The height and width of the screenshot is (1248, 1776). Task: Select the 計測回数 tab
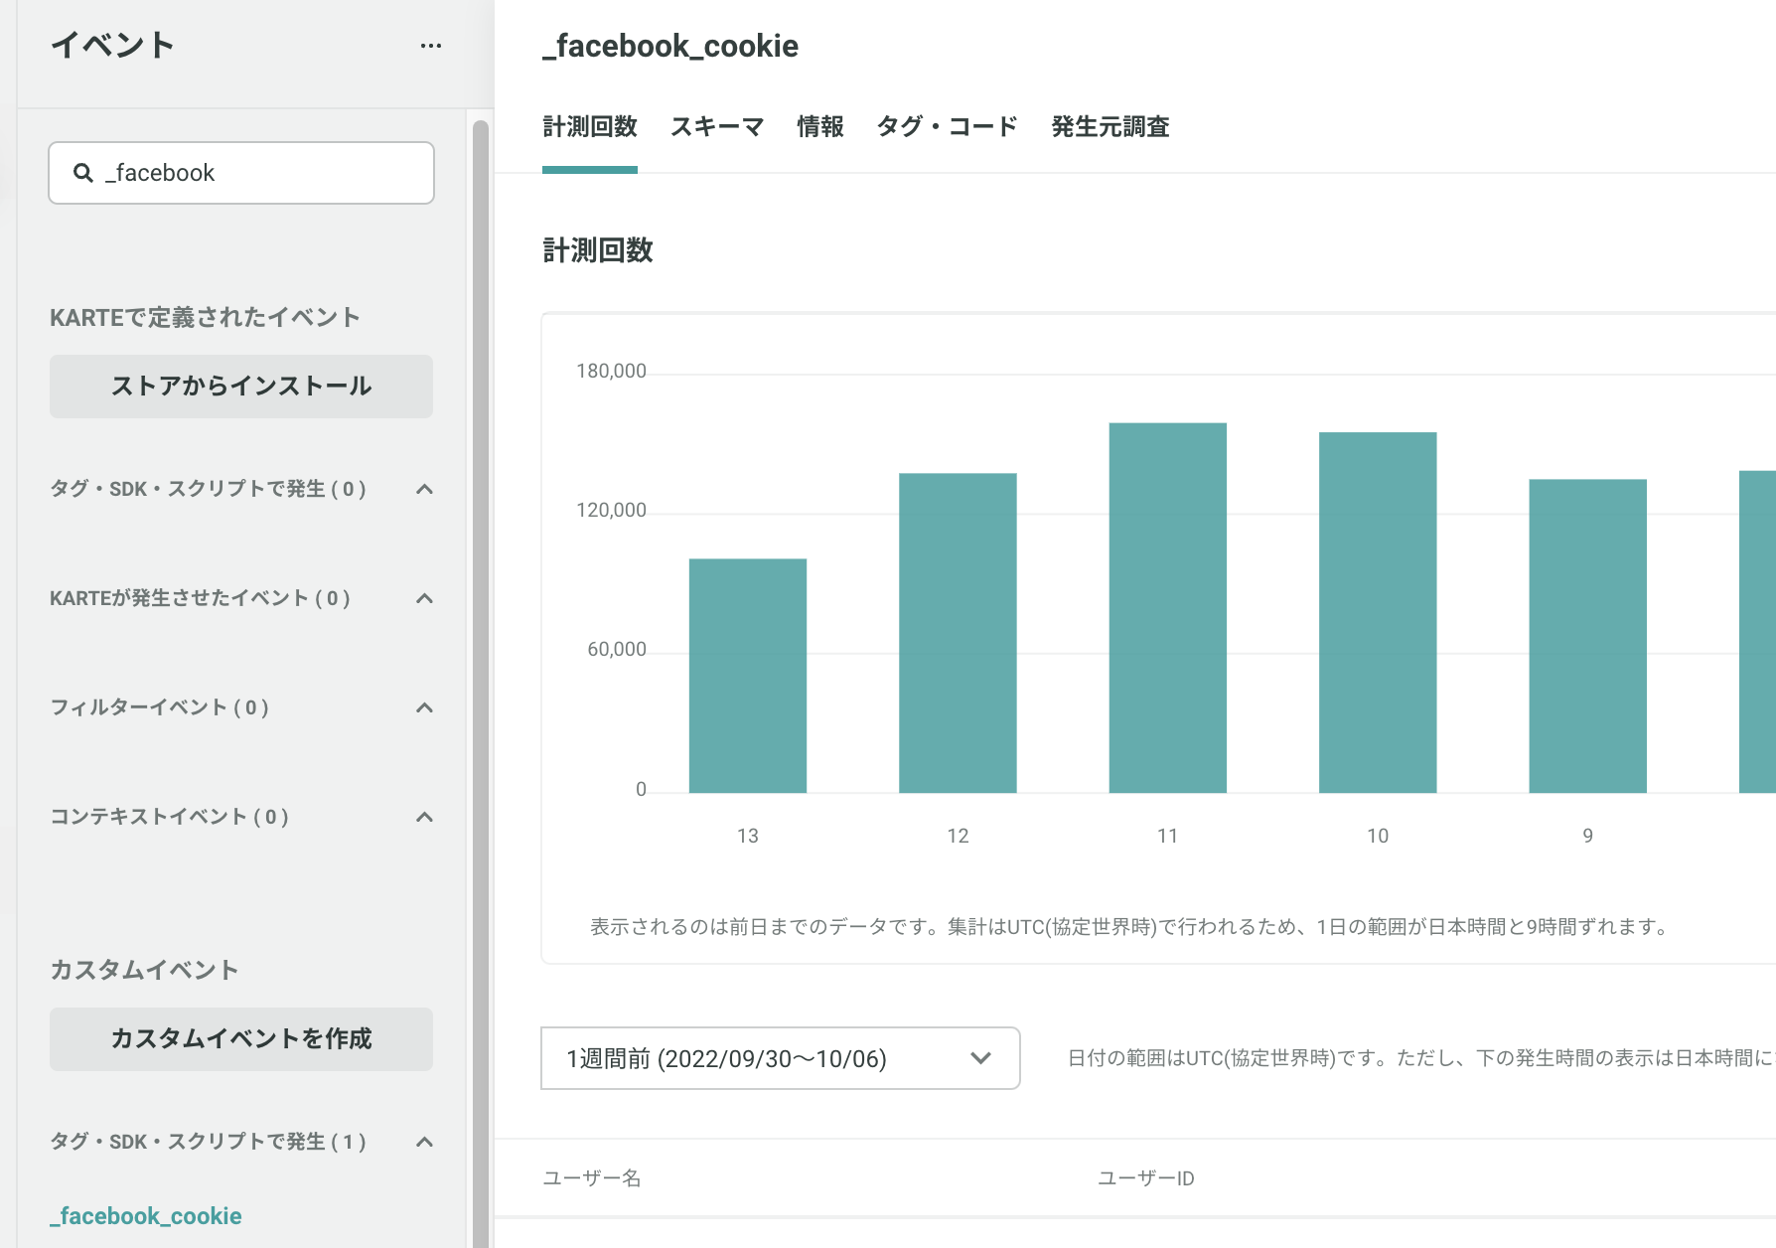tap(590, 127)
